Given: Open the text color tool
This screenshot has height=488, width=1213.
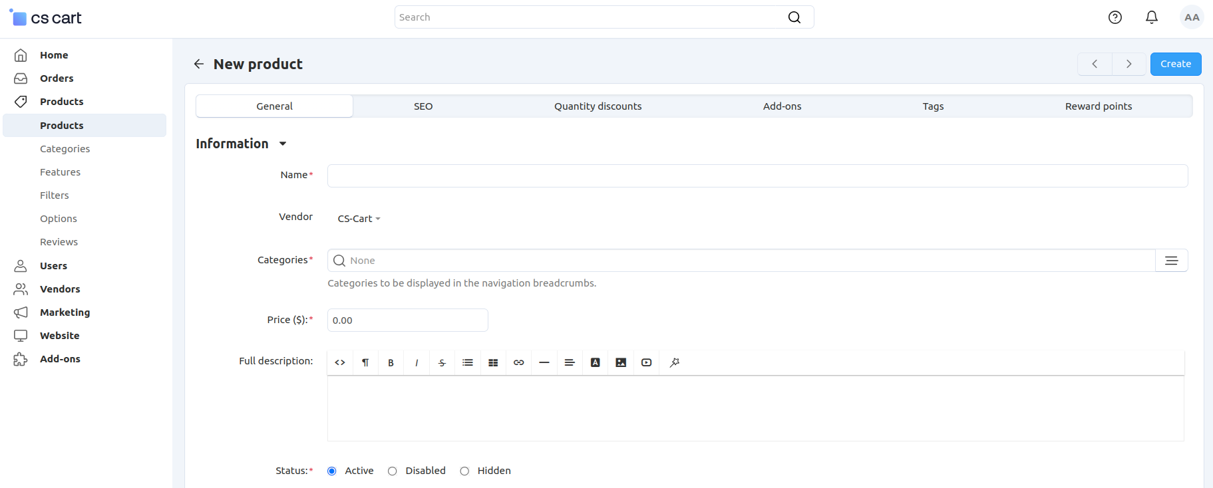Looking at the screenshot, I should (596, 362).
